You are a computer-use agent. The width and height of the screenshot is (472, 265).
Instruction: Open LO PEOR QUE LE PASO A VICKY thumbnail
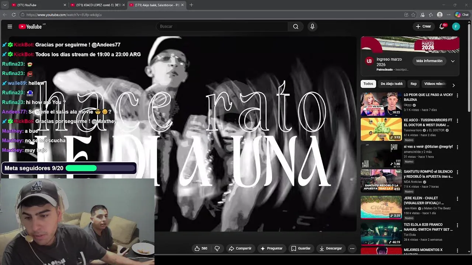tap(381, 104)
